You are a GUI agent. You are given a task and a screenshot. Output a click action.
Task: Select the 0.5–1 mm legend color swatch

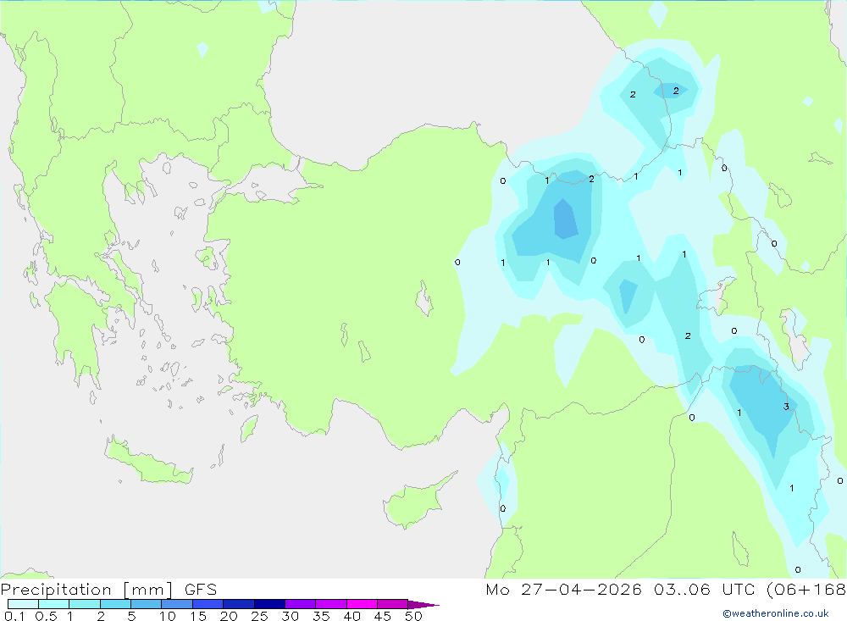pyautogui.click(x=53, y=604)
